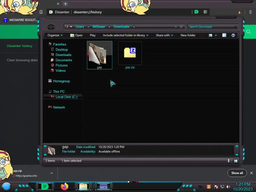This screenshot has height=192, width=256.
Task: Expand the gap.zip download options chevron
Action: click(51, 173)
